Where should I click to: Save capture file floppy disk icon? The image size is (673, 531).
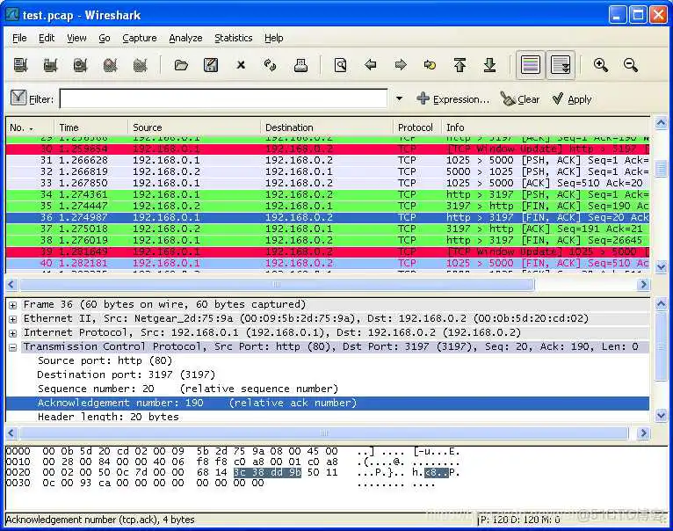pos(211,65)
